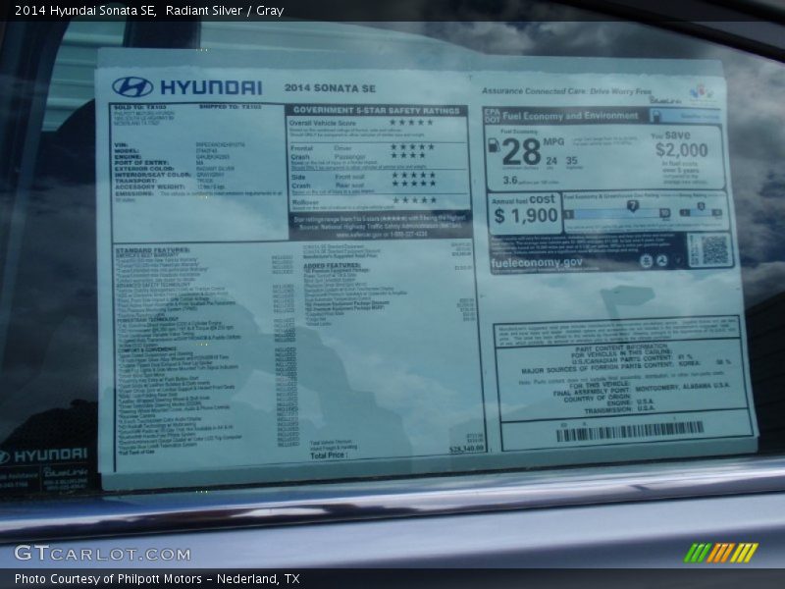Screen dimensions: 785x589
Task: Click the 'PARTS CONTENT INFORMATION' heading
Action: [621, 348]
